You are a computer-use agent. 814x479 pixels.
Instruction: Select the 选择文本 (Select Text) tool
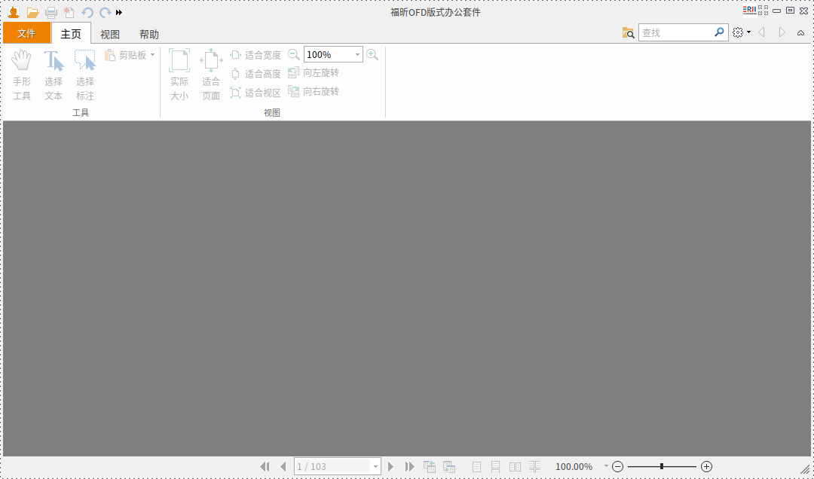tap(53, 73)
